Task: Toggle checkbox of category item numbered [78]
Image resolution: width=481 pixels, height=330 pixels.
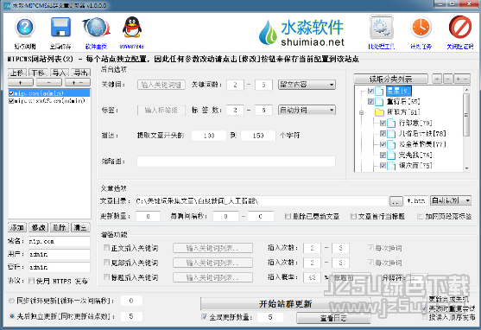Action: pyautogui.click(x=383, y=134)
